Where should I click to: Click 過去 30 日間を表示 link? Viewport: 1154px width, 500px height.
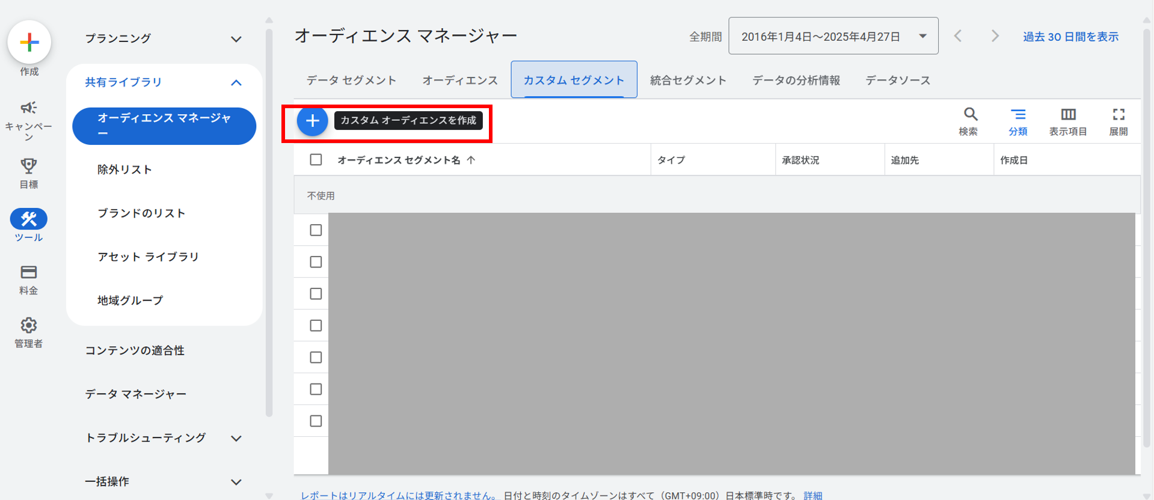click(1071, 37)
